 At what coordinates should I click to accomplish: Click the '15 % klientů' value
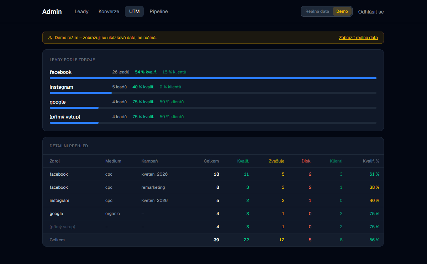pos(174,72)
